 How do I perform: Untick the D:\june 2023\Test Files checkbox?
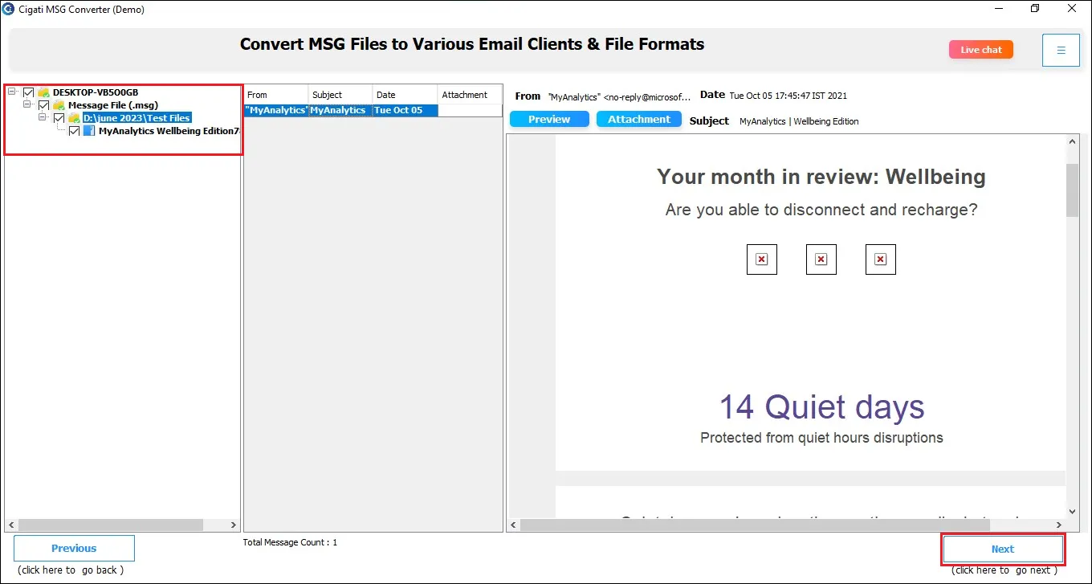59,118
